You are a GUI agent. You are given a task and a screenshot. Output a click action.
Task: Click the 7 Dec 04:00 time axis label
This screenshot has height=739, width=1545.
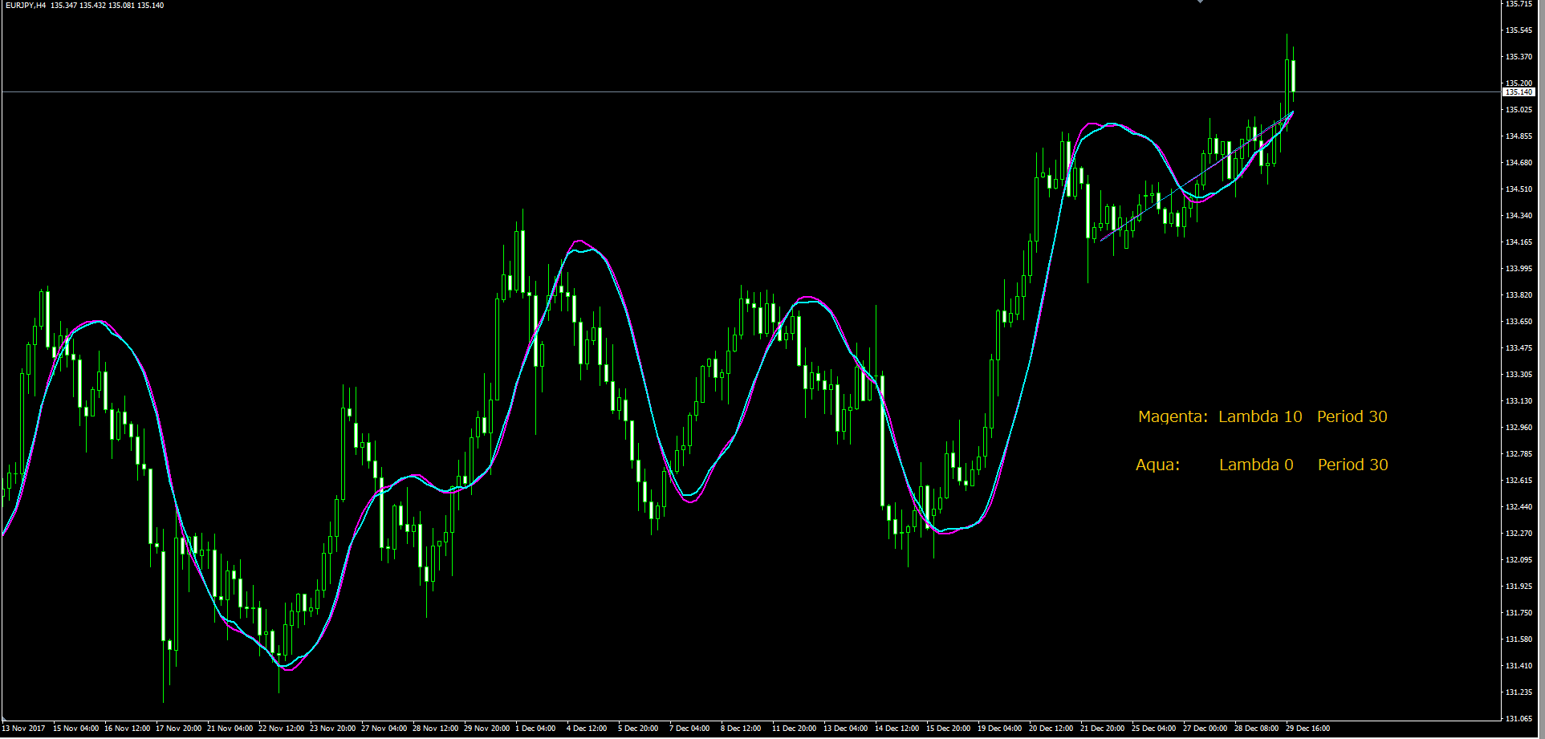coord(689,729)
